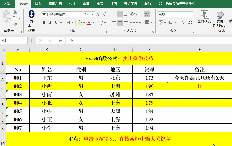Open the font name dropdown
Screen dimensions: 232x146
pos(82,15)
